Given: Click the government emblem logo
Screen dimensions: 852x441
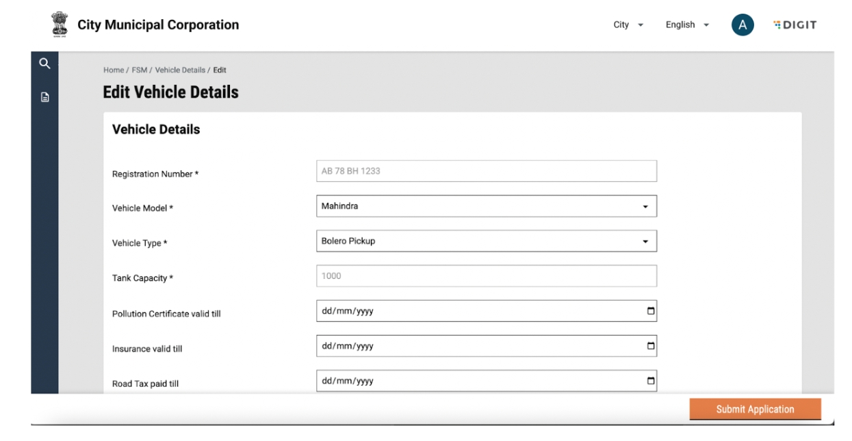Looking at the screenshot, I should pyautogui.click(x=60, y=25).
